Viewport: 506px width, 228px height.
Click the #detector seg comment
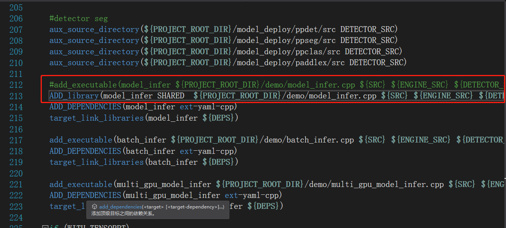coord(78,18)
